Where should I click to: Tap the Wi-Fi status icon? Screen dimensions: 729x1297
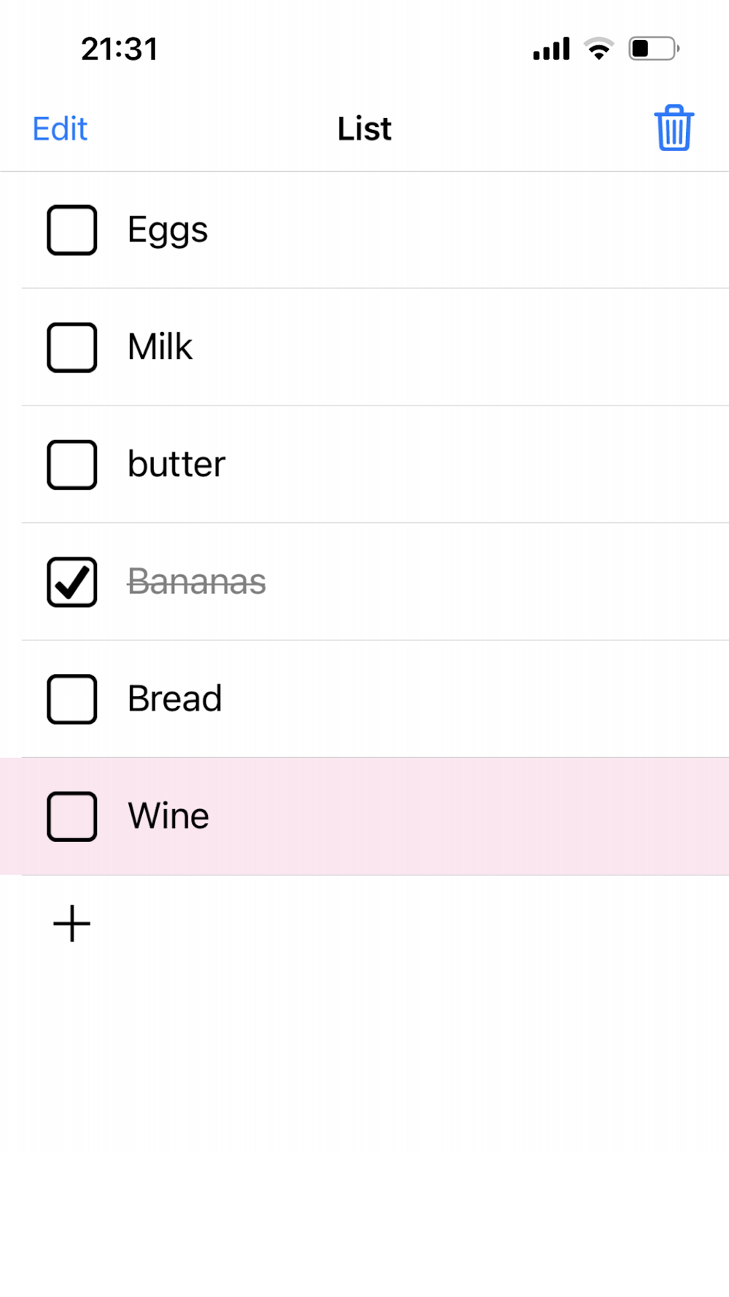pos(599,49)
